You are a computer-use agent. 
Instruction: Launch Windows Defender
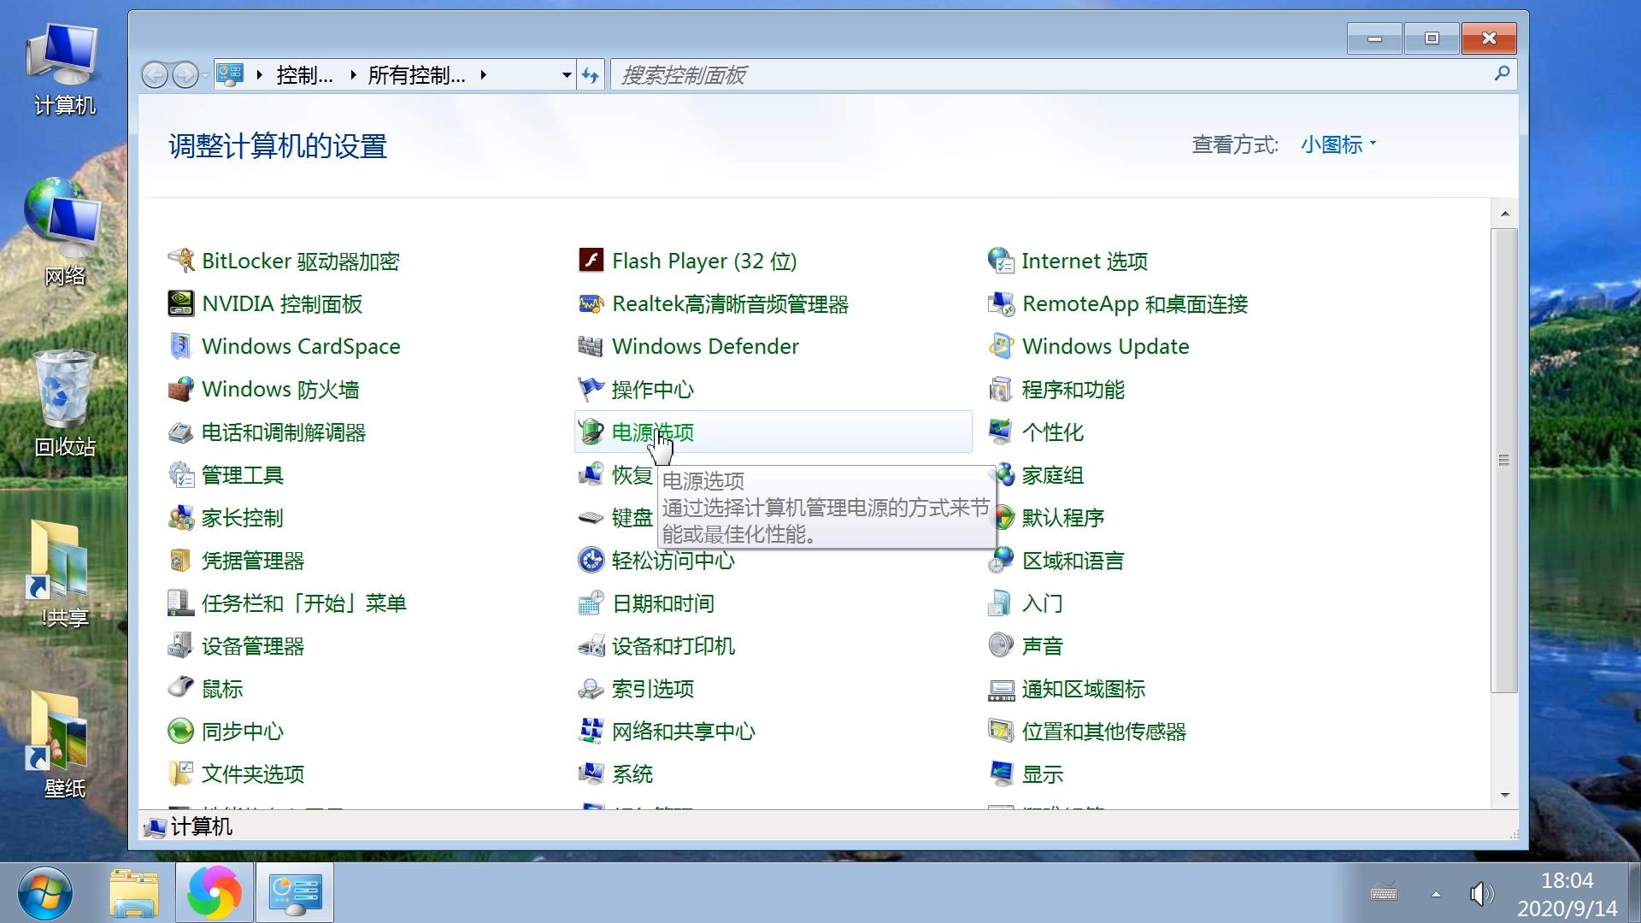pos(705,346)
